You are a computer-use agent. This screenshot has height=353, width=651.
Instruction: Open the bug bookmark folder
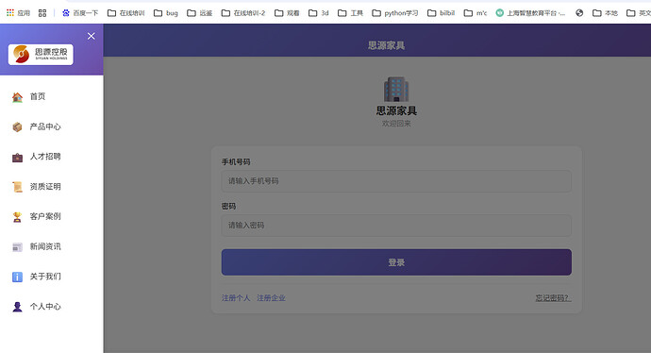click(x=166, y=13)
